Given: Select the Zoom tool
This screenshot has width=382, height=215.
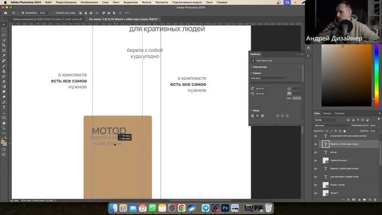Looking at the screenshot, I should pyautogui.click(x=4, y=128).
